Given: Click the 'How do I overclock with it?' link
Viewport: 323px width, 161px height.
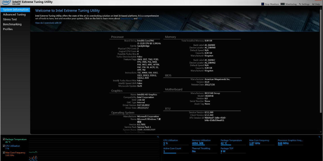Looking at the screenshot, I should coord(48,23).
